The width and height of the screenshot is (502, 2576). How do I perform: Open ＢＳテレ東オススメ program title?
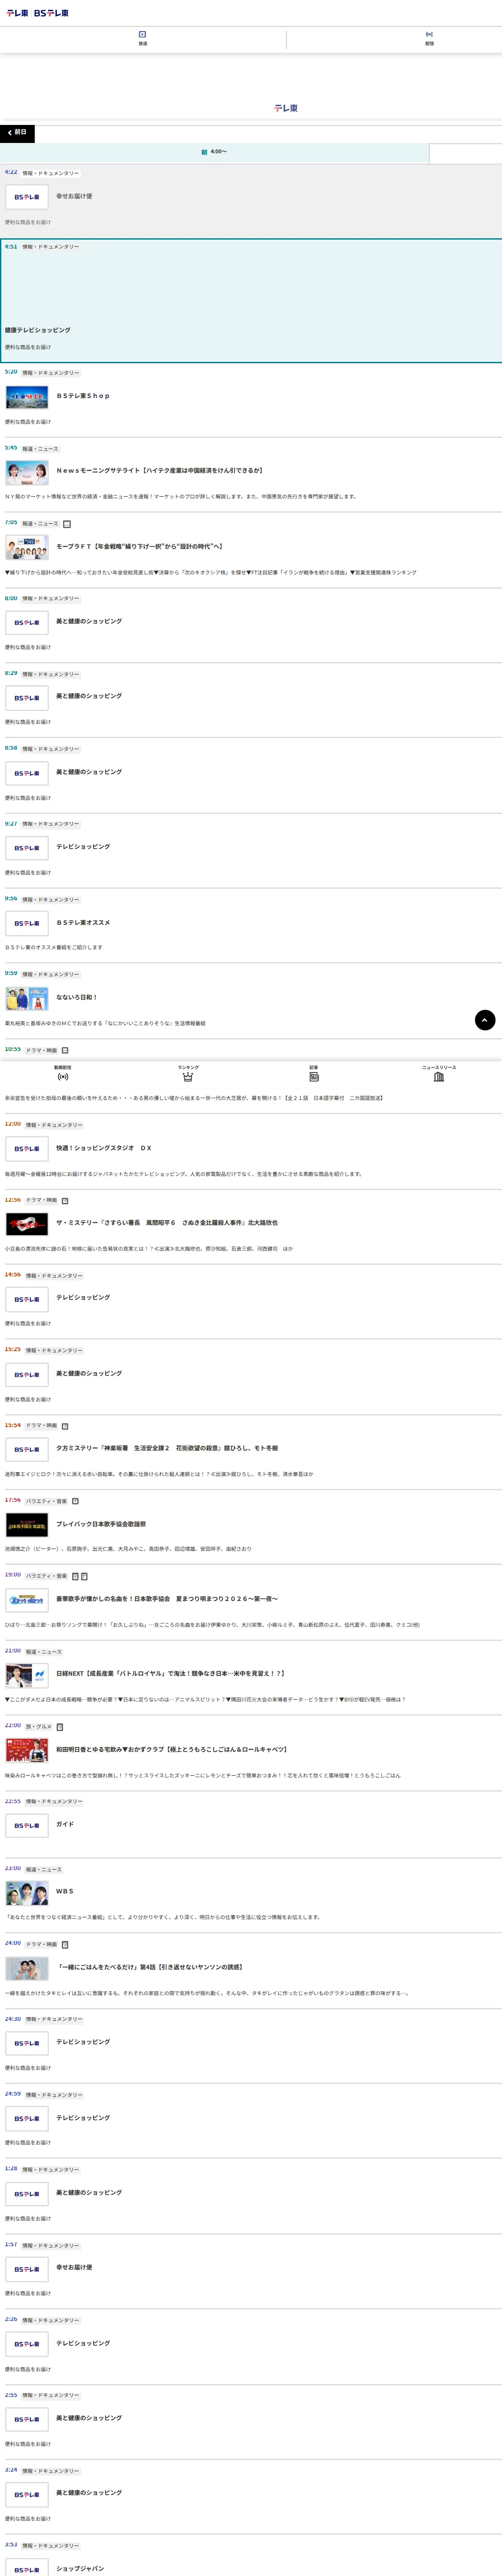click(83, 923)
